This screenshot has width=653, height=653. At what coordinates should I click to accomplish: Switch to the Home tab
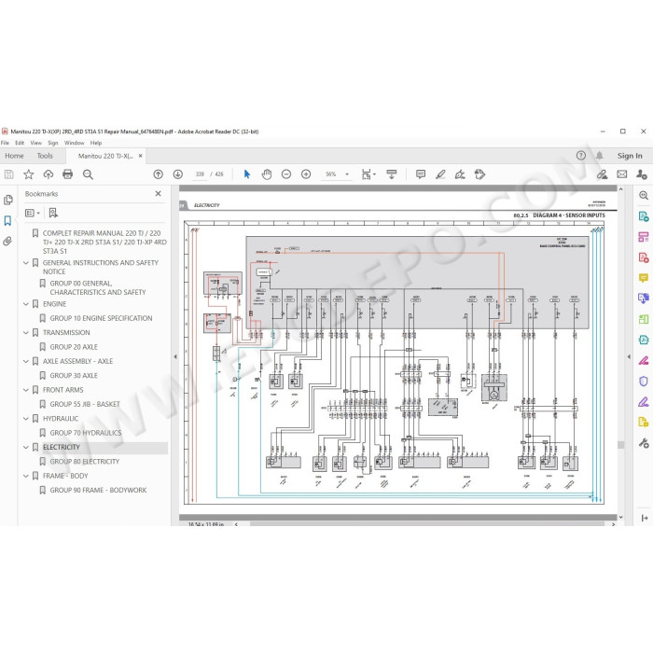14,156
